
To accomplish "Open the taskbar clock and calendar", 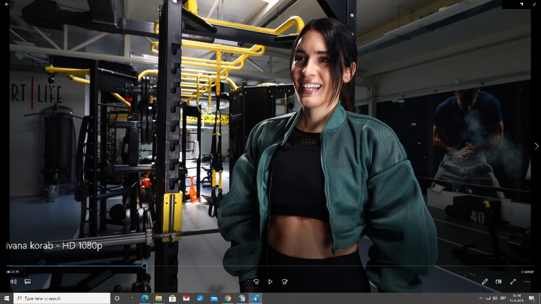I will [517, 298].
